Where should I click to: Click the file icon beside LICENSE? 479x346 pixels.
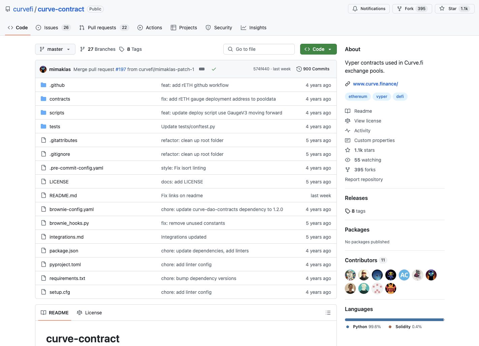pyautogui.click(x=43, y=181)
